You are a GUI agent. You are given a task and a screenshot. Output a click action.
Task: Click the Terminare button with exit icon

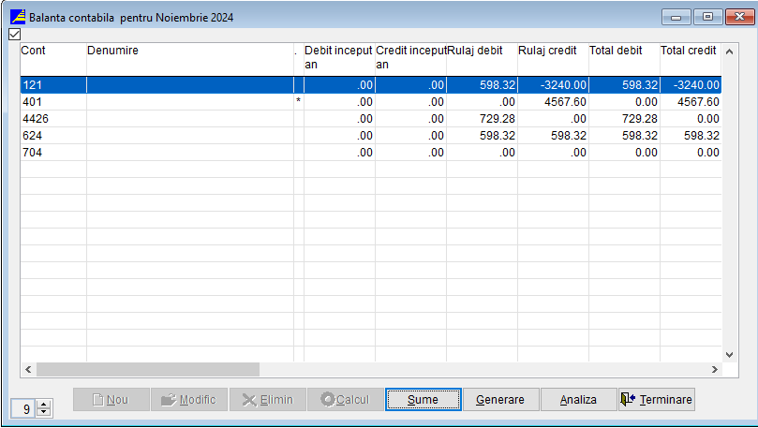point(656,400)
